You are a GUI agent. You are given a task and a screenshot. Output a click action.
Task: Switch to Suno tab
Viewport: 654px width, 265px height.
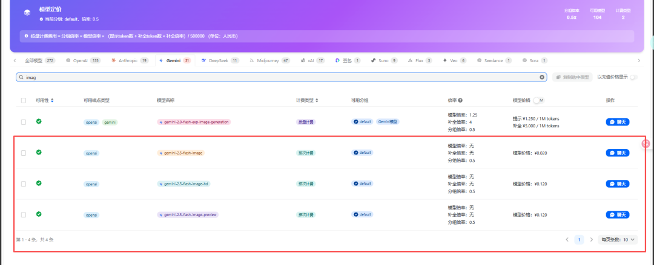pyautogui.click(x=384, y=60)
